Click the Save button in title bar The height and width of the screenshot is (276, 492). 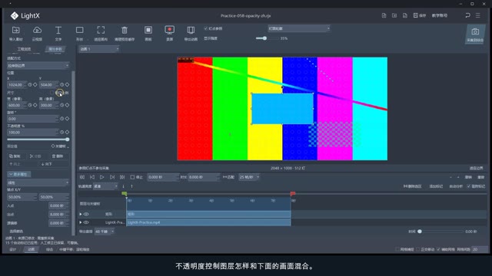coord(420,15)
